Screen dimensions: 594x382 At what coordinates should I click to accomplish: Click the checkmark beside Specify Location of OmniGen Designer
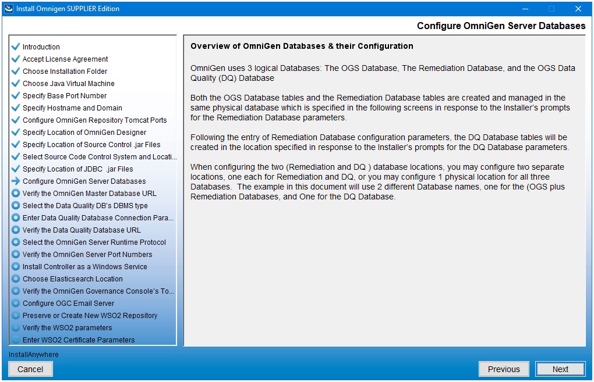pos(16,132)
